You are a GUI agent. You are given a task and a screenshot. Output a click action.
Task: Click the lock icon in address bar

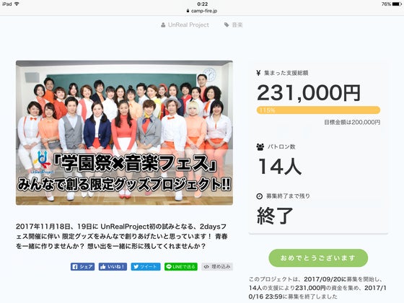pyautogui.click(x=188, y=11)
